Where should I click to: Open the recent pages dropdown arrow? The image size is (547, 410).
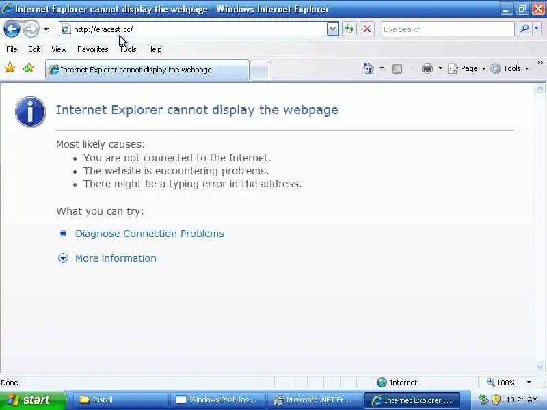click(x=46, y=29)
